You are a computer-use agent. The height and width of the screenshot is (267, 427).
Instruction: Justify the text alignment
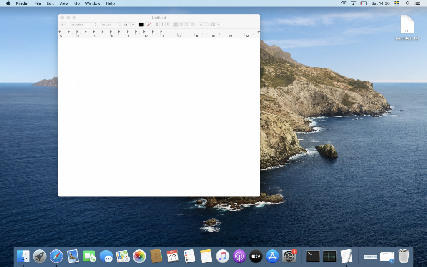click(193, 25)
